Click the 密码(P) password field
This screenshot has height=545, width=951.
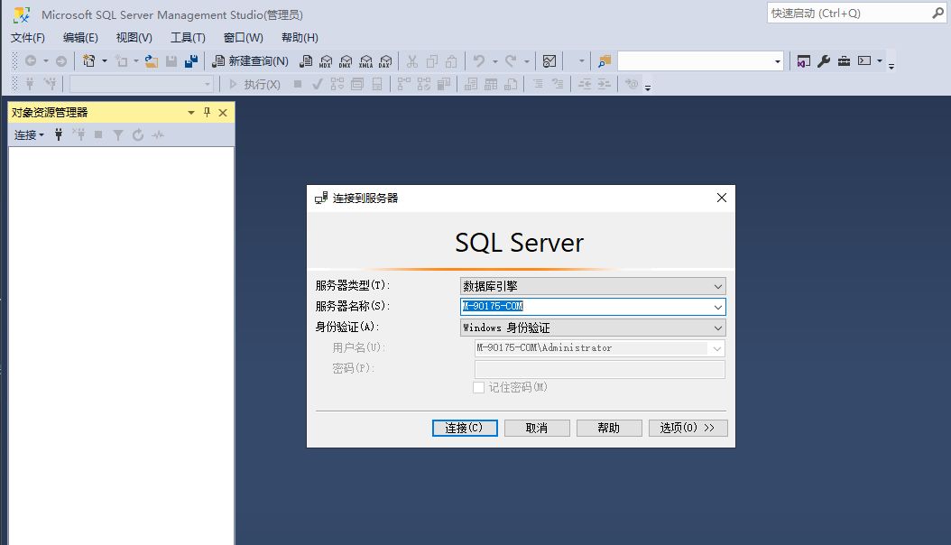pos(600,369)
